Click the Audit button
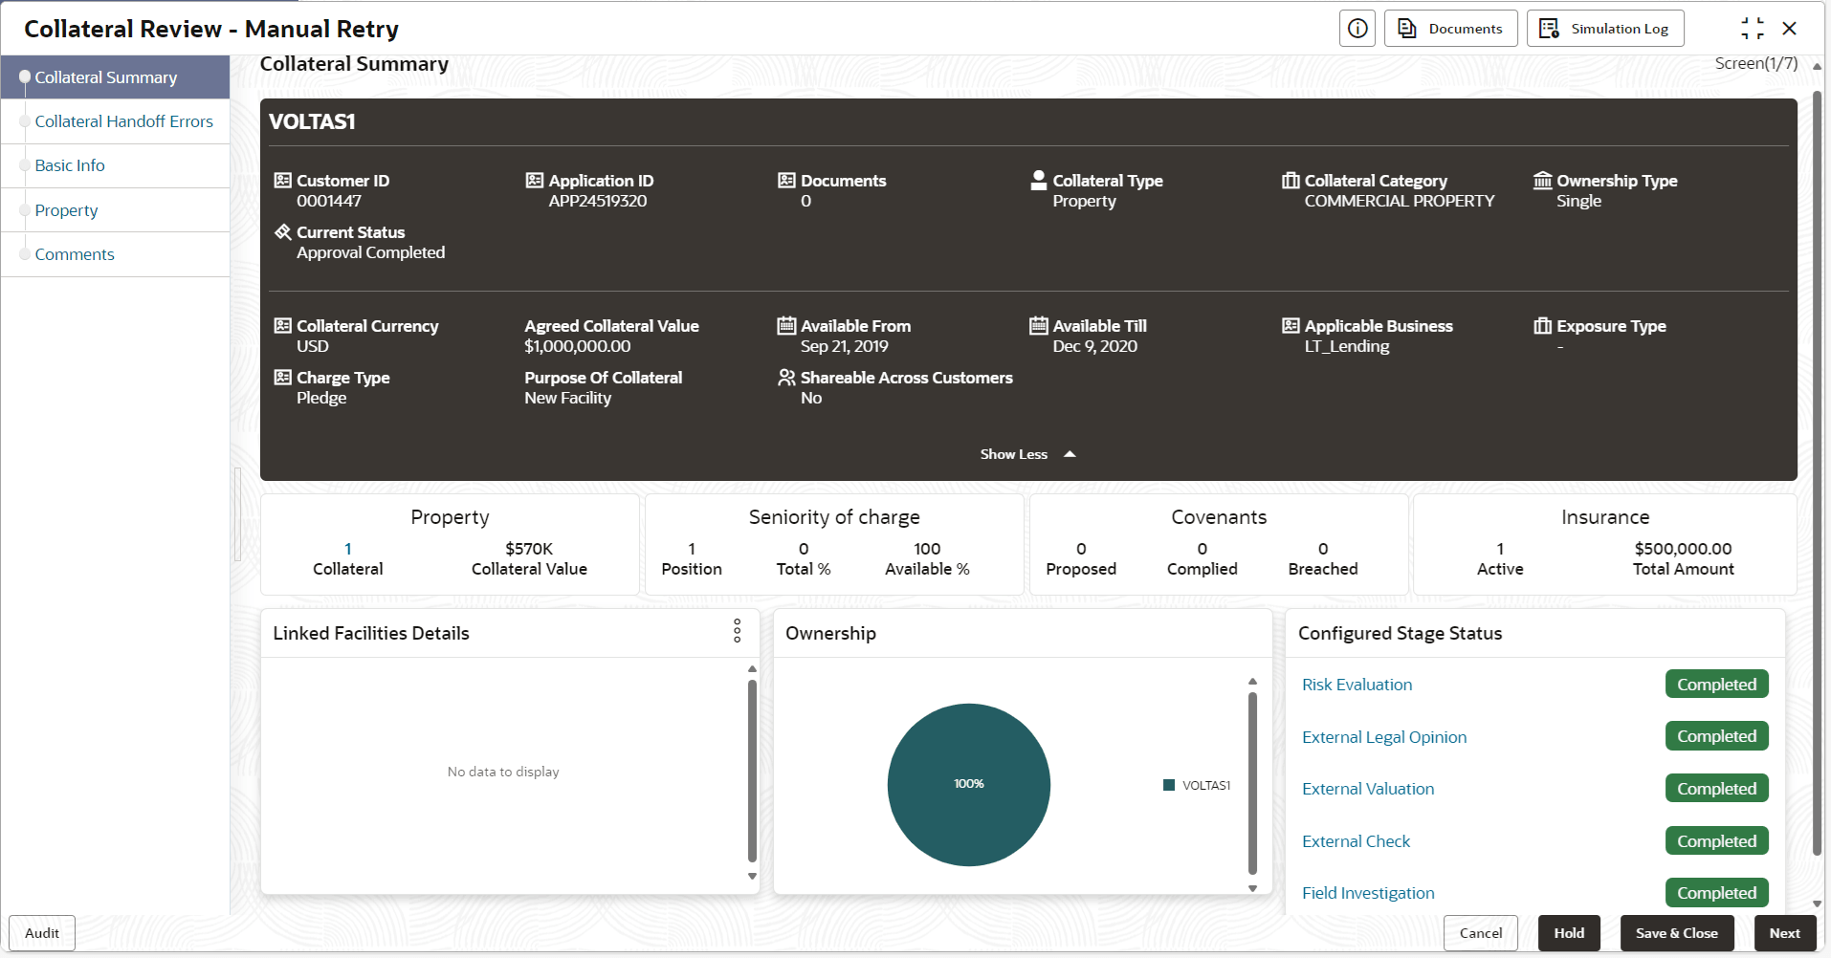Viewport: 1831px width, 958px height. tap(42, 933)
